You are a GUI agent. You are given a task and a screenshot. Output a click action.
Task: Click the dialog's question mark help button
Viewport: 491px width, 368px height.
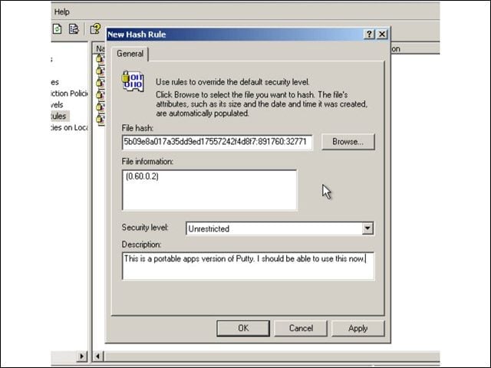370,34
